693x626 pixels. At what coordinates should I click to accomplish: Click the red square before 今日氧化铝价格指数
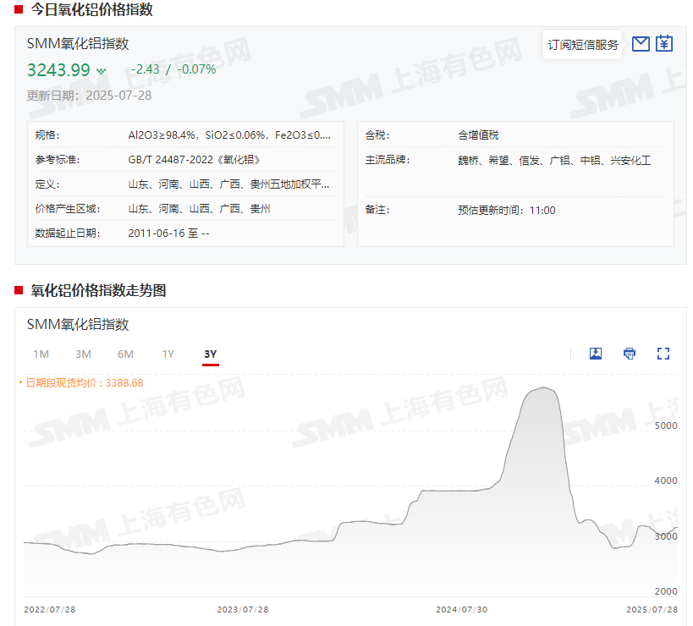19,10
